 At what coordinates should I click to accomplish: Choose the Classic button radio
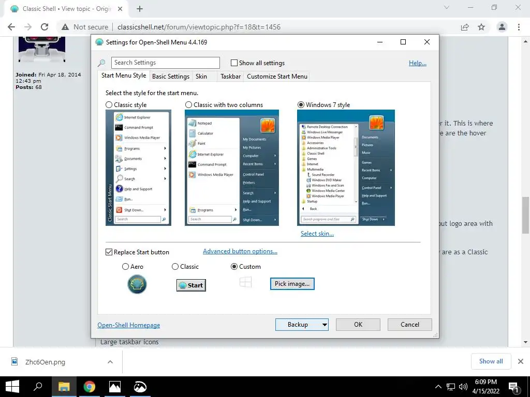[175, 267]
